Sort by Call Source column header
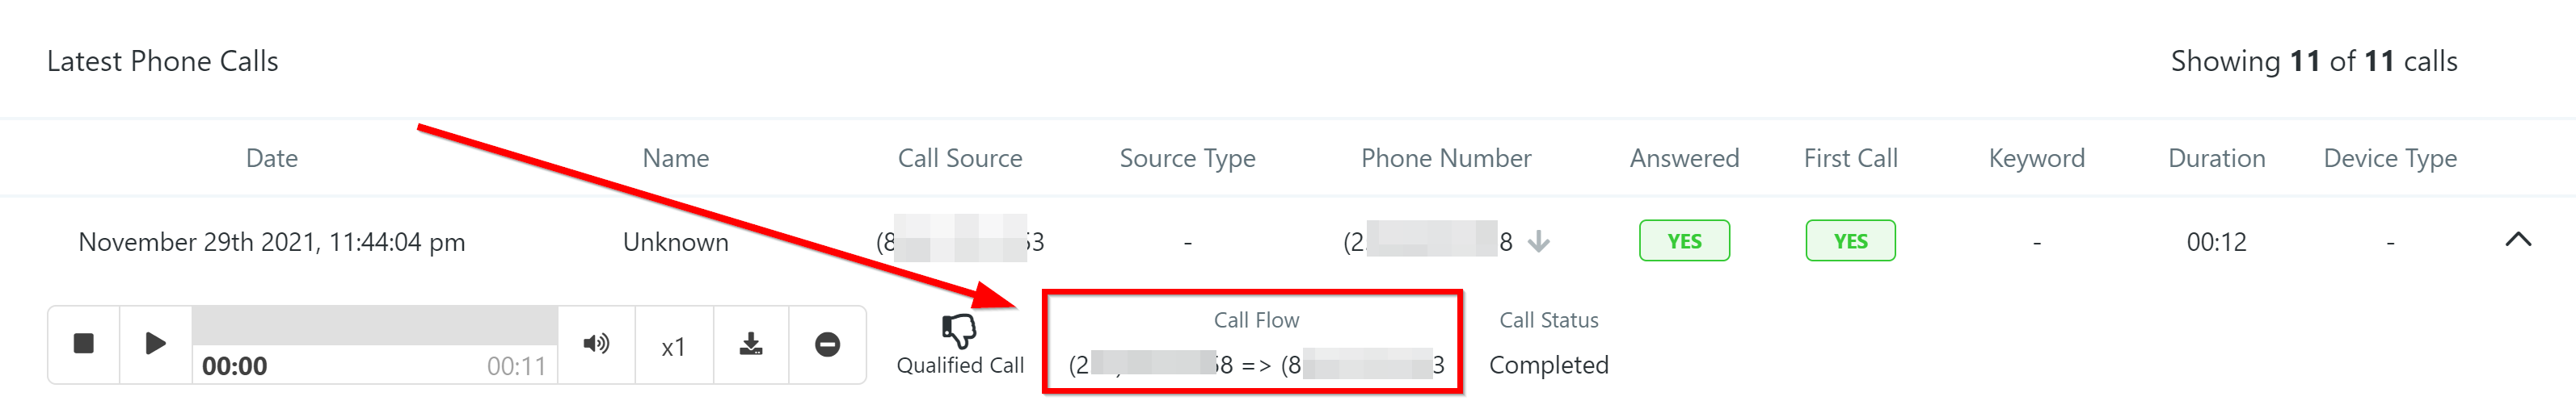 coord(960,157)
